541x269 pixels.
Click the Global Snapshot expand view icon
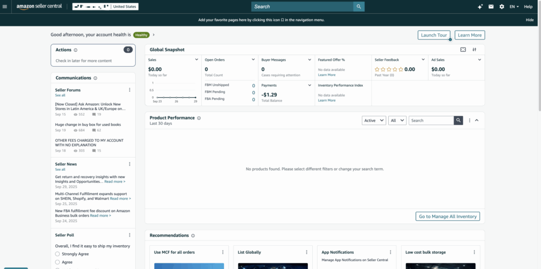click(x=463, y=50)
